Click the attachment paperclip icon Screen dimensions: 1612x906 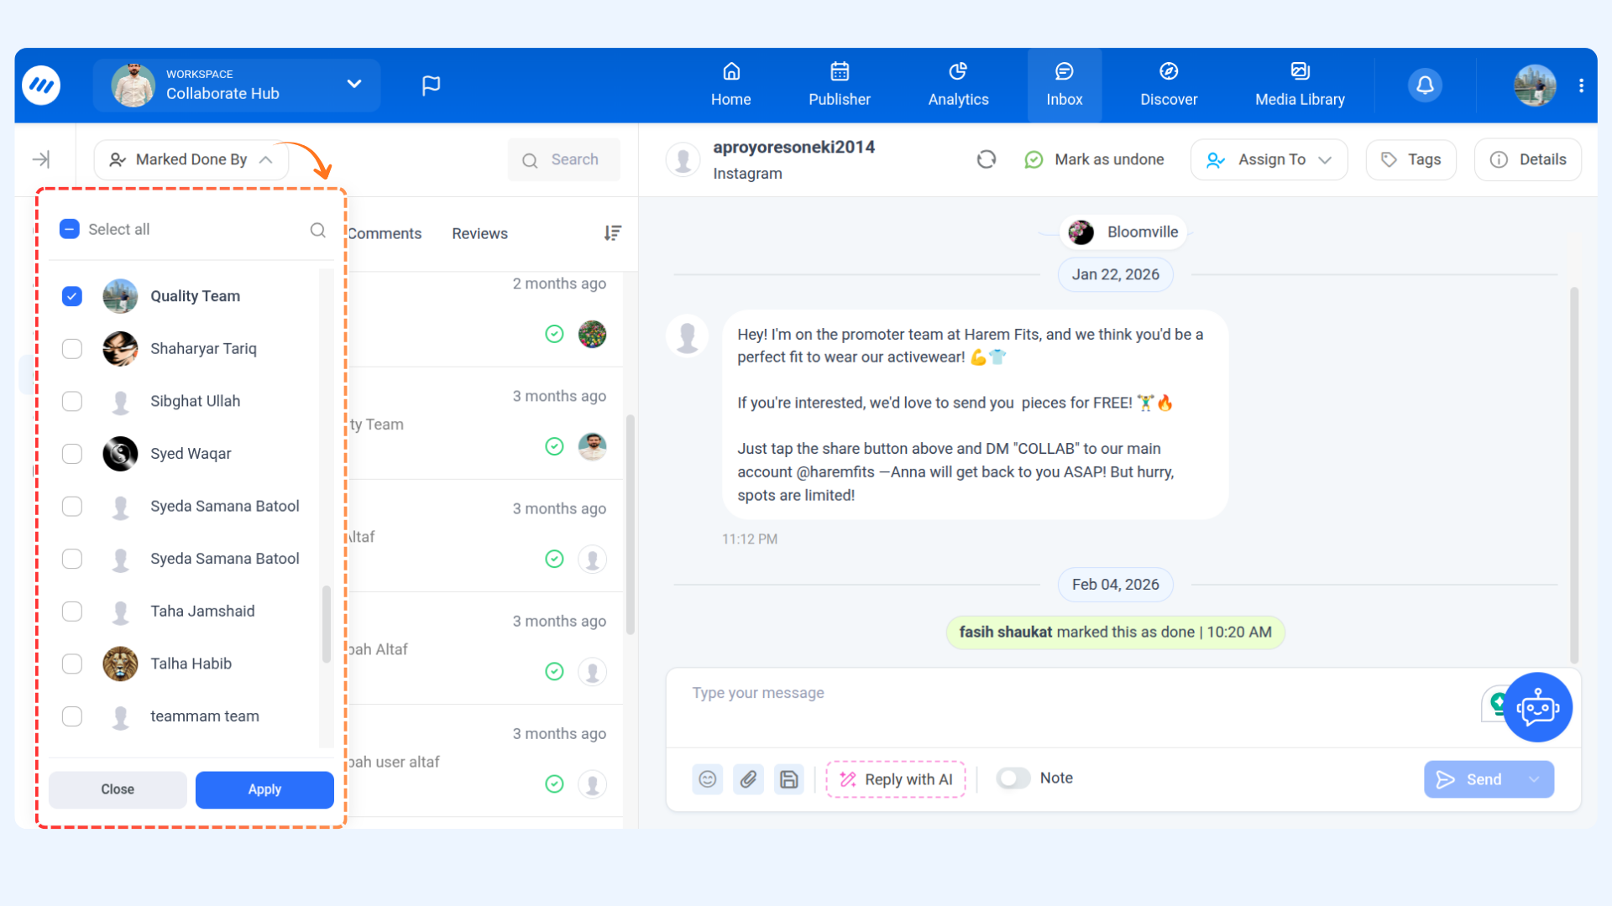coord(748,779)
